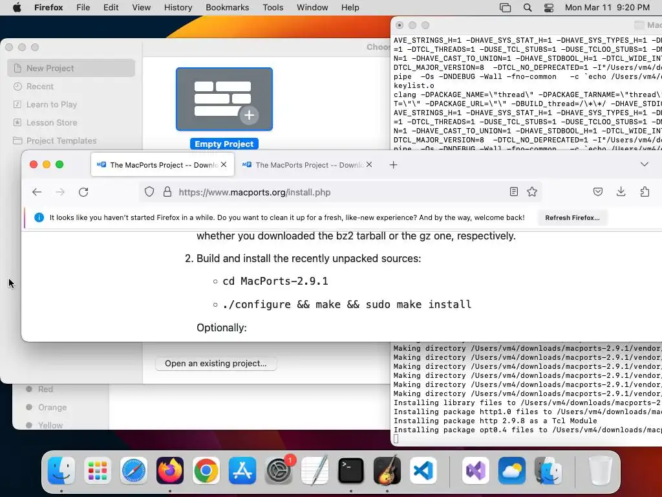Close the second MacPorts Project tab

tap(369, 164)
